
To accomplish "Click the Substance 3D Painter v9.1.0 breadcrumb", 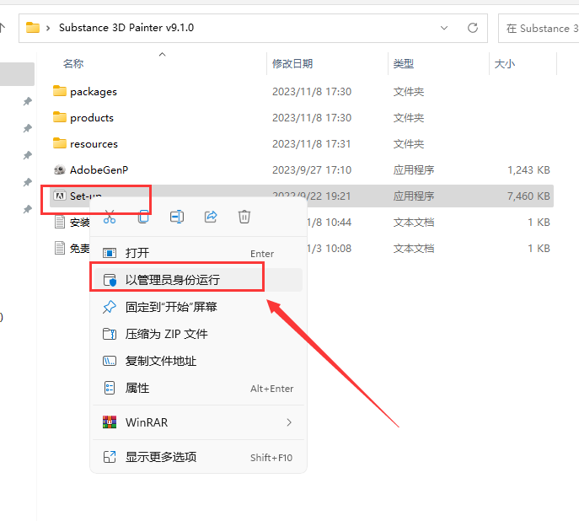I will [x=126, y=28].
